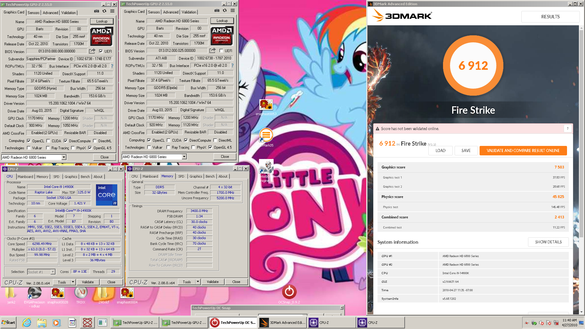Click the screenshot camera icon in left GPU-Z
The width and height of the screenshot is (585, 329).
click(x=97, y=11)
